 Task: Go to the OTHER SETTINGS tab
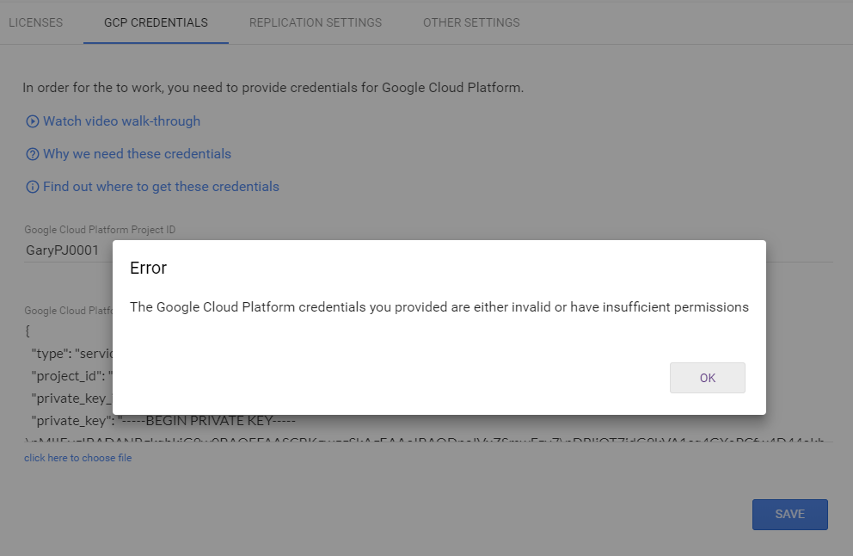pos(471,22)
